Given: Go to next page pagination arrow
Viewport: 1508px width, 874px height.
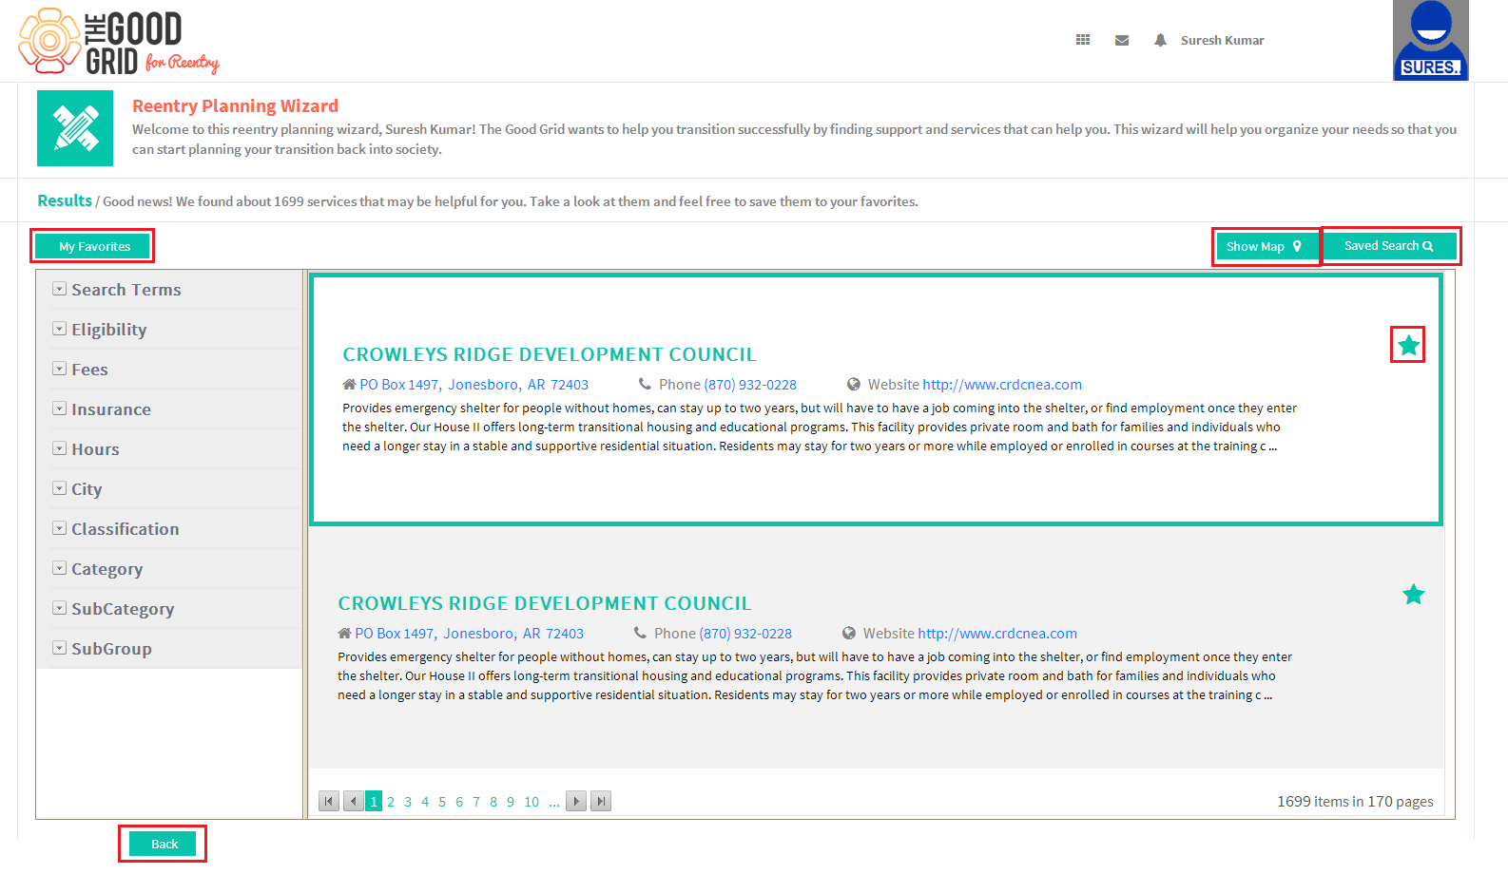Looking at the screenshot, I should (x=576, y=801).
